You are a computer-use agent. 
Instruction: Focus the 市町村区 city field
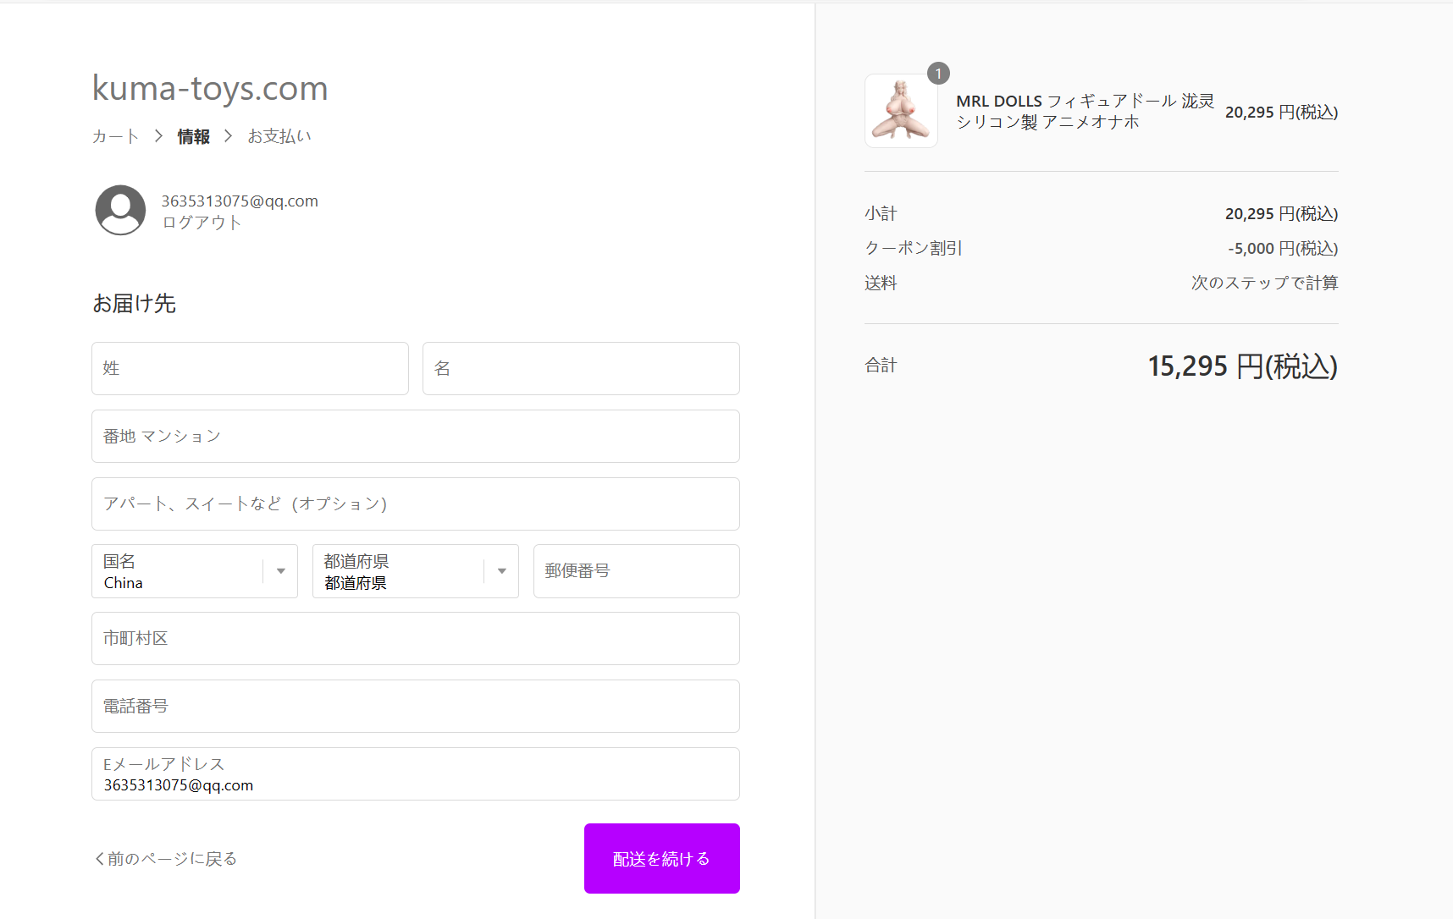click(x=416, y=638)
